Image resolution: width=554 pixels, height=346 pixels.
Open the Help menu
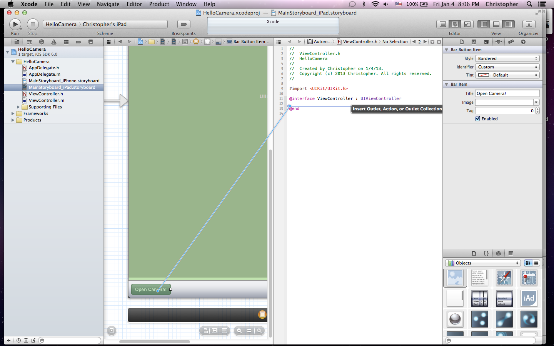tap(209, 4)
